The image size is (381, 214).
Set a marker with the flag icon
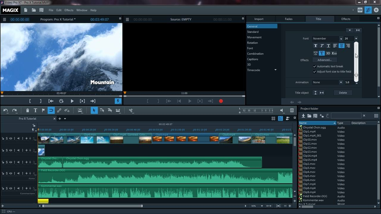pyautogui.click(x=43, y=110)
